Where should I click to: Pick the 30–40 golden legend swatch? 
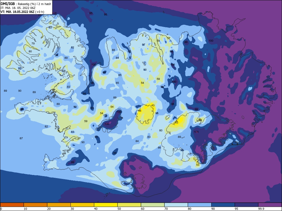tap(82, 205)
